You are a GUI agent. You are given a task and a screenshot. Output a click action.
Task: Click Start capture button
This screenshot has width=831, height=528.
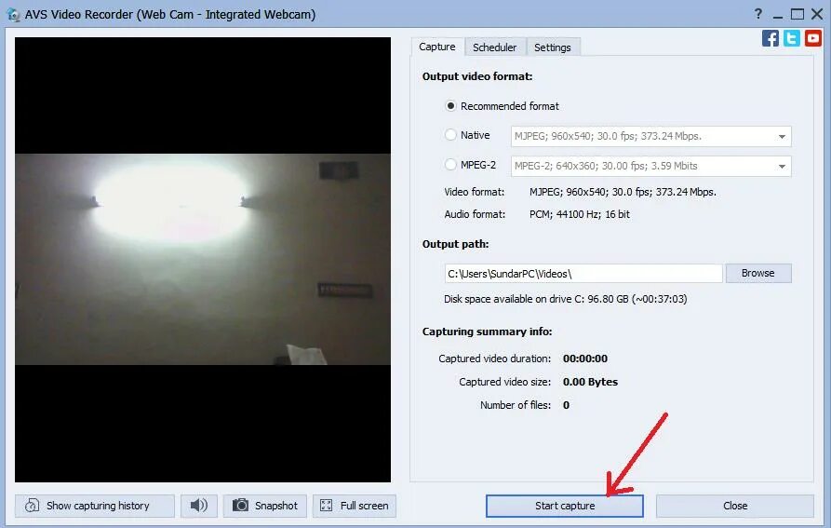pyautogui.click(x=565, y=506)
